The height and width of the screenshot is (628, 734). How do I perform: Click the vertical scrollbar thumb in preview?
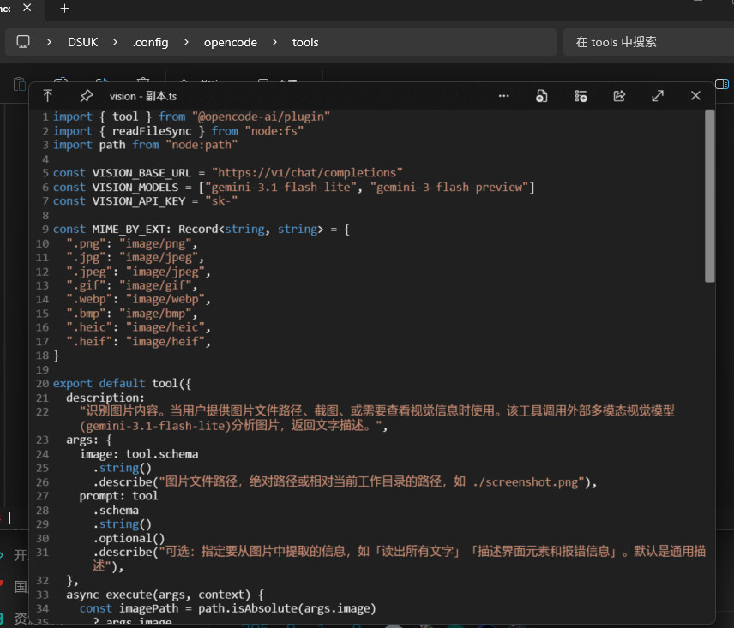(x=710, y=196)
